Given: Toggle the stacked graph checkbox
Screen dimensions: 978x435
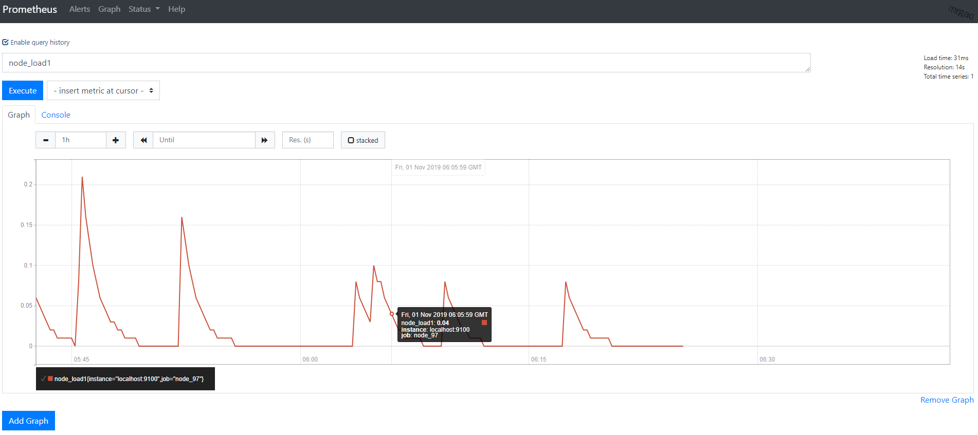Looking at the screenshot, I should pyautogui.click(x=351, y=140).
